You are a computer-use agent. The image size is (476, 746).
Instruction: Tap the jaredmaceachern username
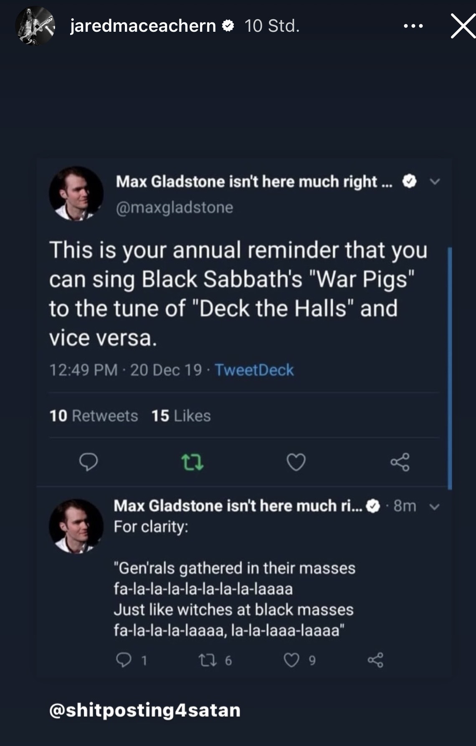click(143, 26)
